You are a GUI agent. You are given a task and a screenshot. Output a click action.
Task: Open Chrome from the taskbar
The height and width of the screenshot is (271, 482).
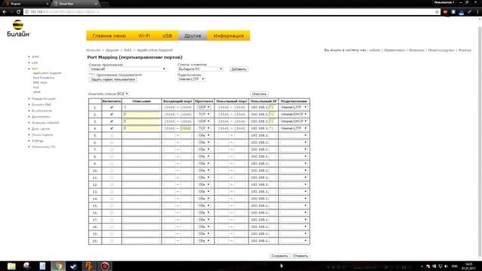[58, 266]
